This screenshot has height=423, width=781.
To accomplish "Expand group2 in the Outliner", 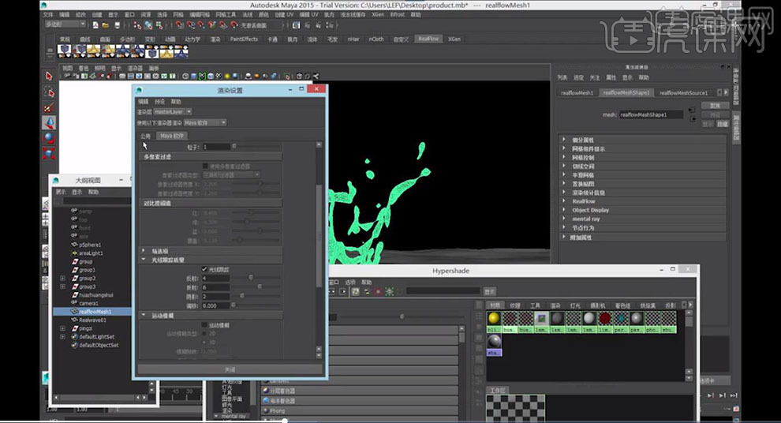I will [63, 279].
